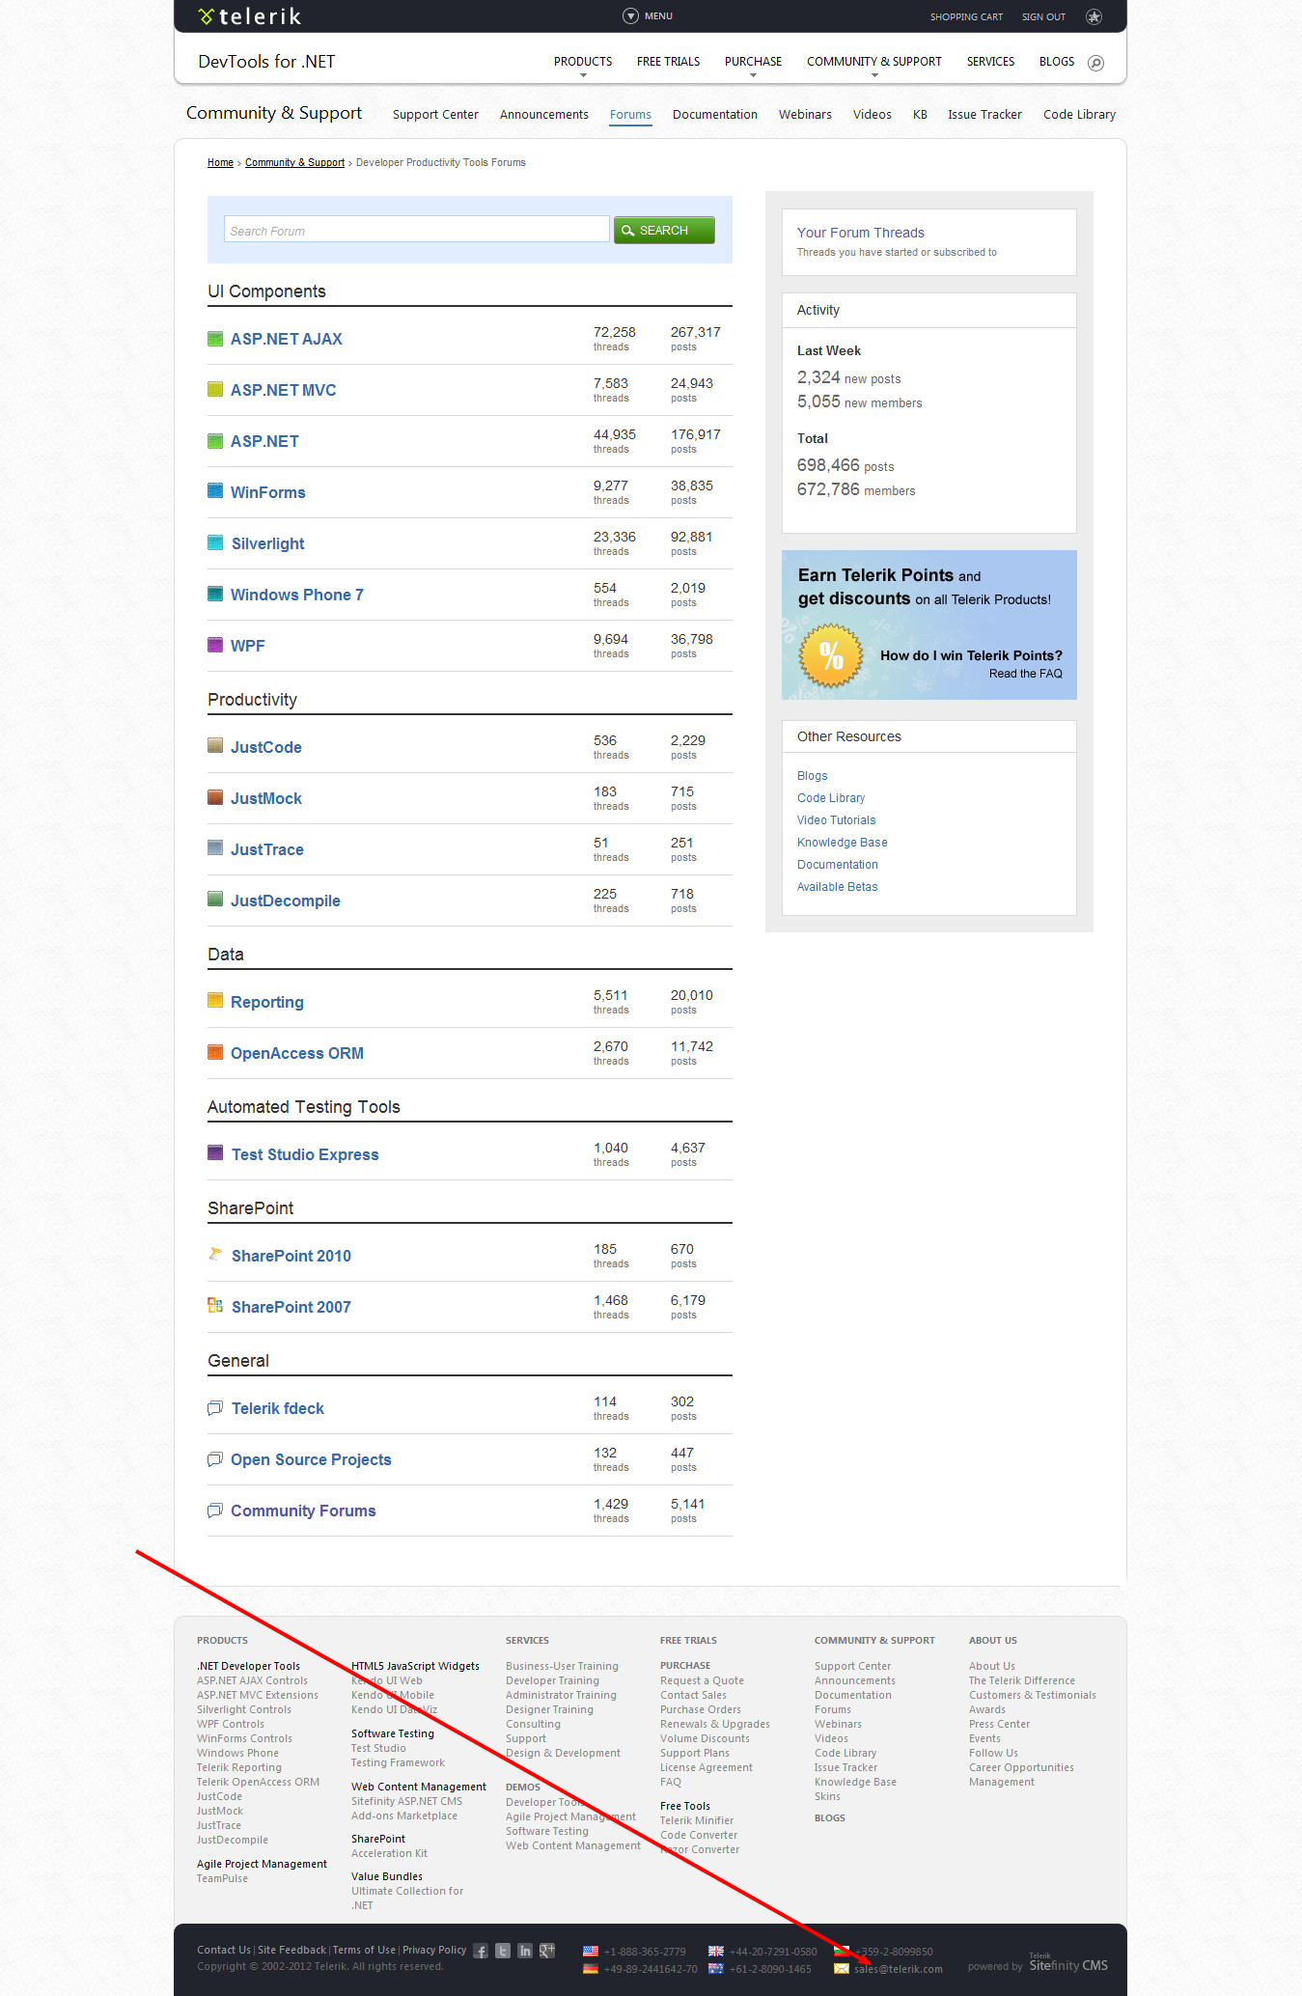Viewport: 1302px width, 1996px height.
Task: Click the Home breadcrumb link
Action: tap(220, 163)
